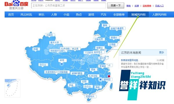Click the glowing blue dot beside 颐和园
Image resolution: width=174 pixels, height=104 pixels.
point(101,80)
